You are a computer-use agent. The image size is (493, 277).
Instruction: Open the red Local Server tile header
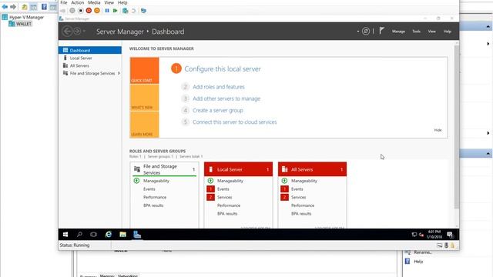point(238,169)
